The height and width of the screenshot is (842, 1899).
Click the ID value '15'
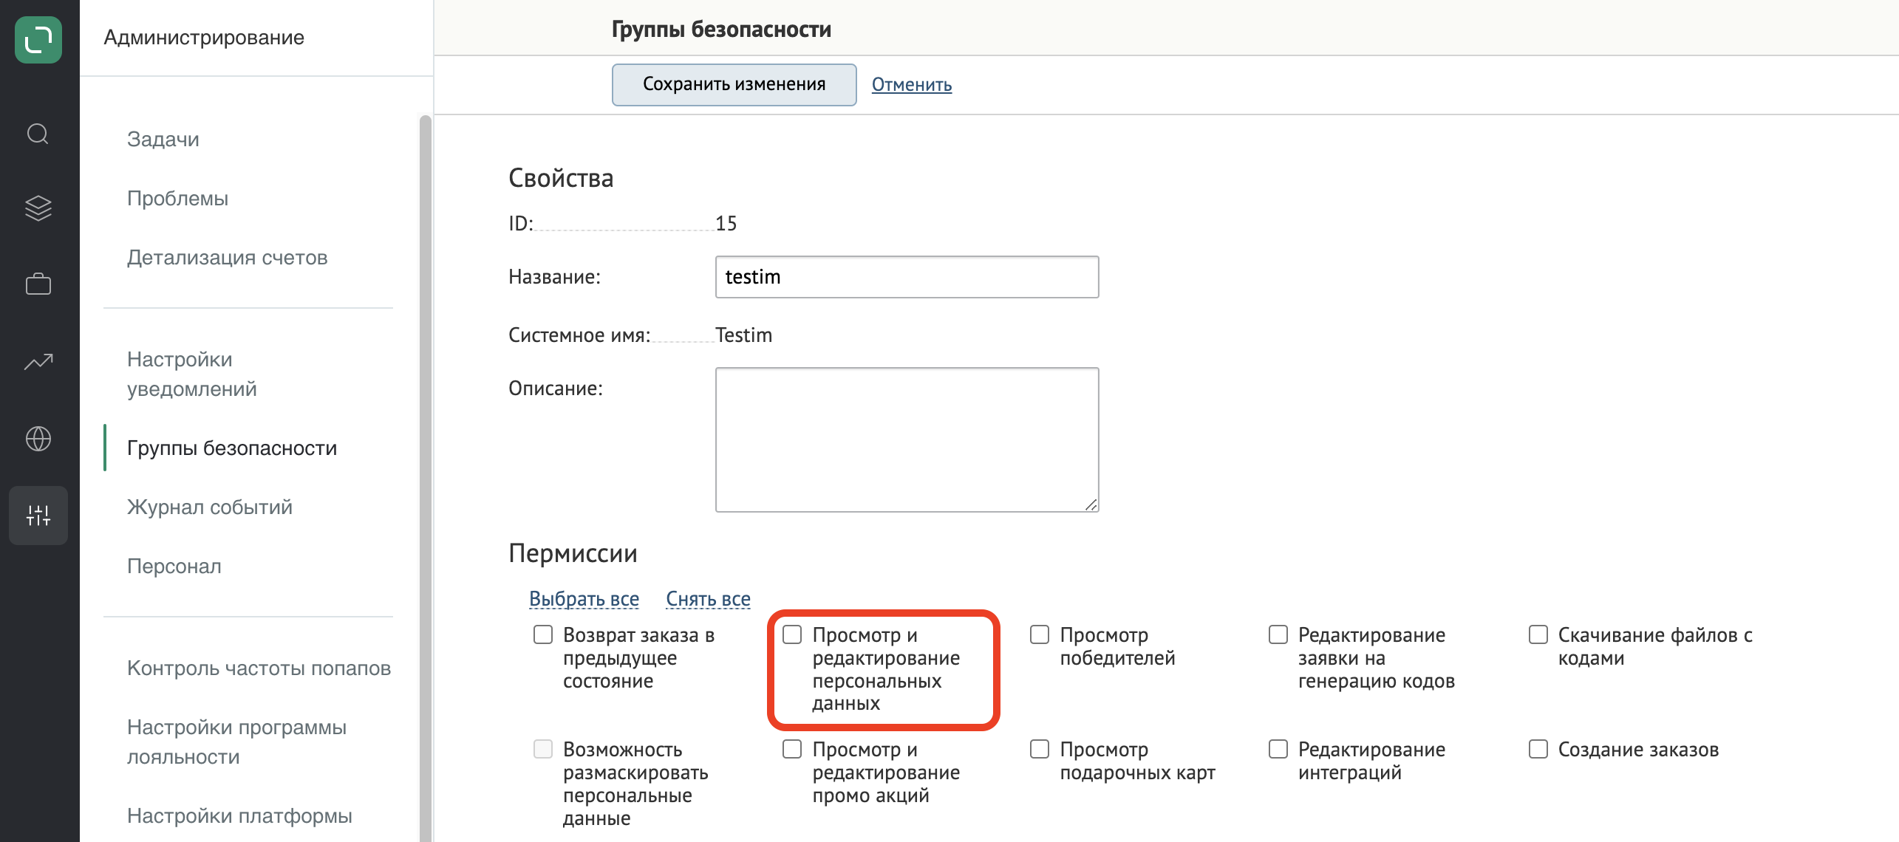coord(726,223)
